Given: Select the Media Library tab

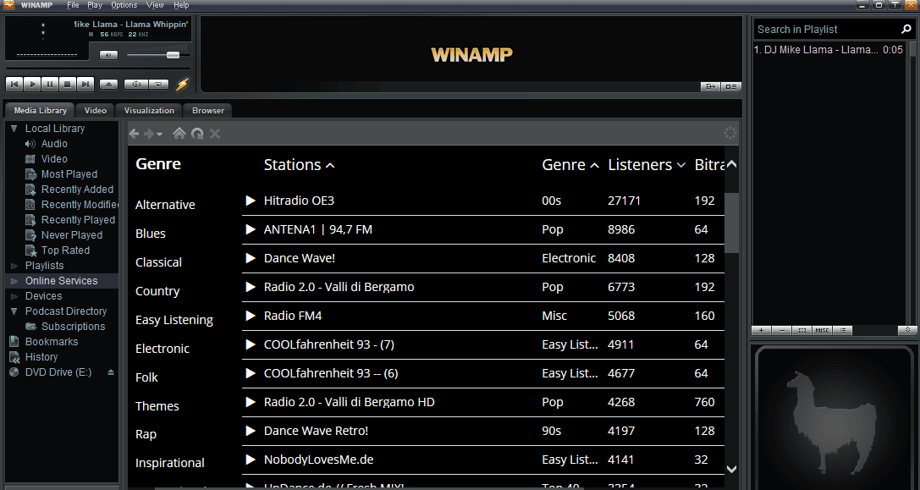Looking at the screenshot, I should pos(40,110).
